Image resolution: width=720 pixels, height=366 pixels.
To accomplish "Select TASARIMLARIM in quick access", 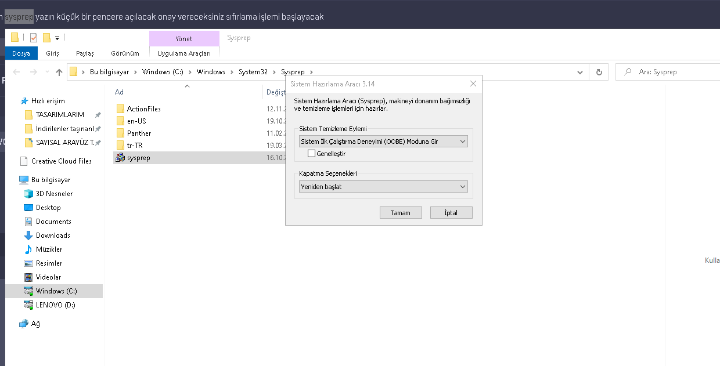I will coord(60,115).
